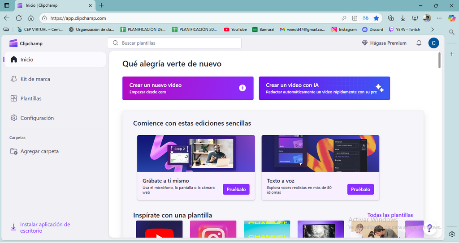Expand the bookmarks overflow chevron
The image size is (459, 243).
click(433, 30)
